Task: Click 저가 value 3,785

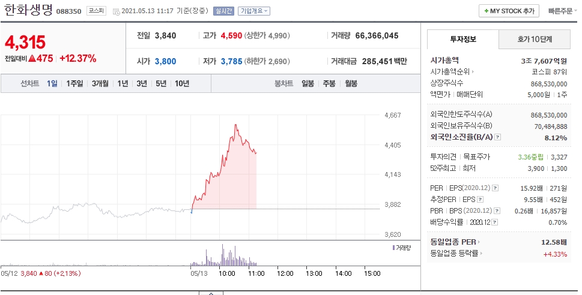Action: 231,62
